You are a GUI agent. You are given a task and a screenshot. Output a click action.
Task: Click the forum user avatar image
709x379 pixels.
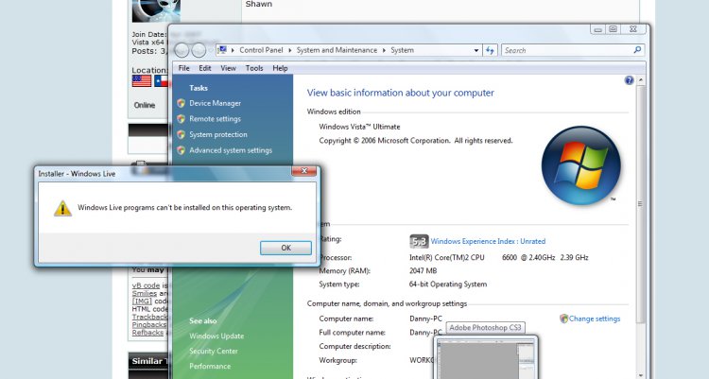tap(156, 10)
